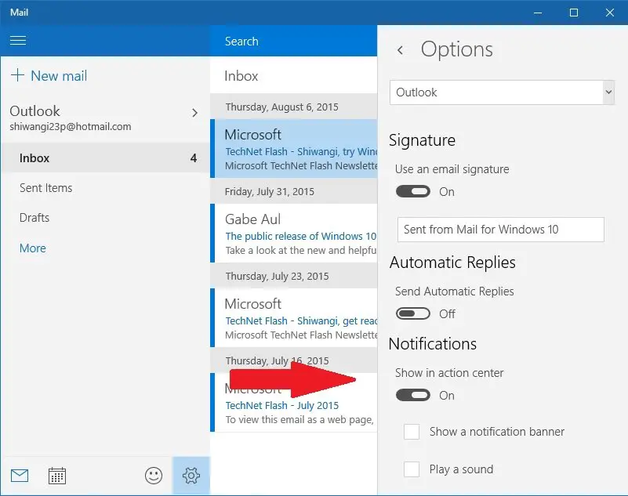Click the Friday, July 31, 2015 date header

coord(293,191)
